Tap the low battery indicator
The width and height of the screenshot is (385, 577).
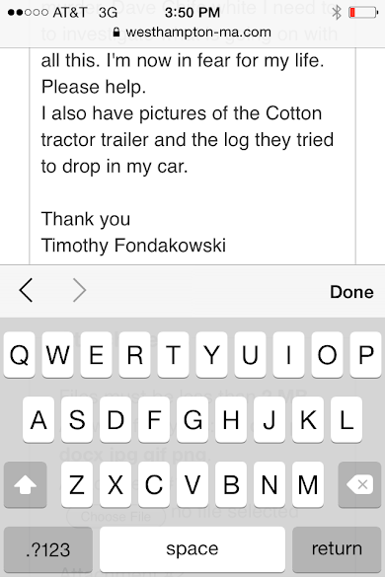point(363,13)
